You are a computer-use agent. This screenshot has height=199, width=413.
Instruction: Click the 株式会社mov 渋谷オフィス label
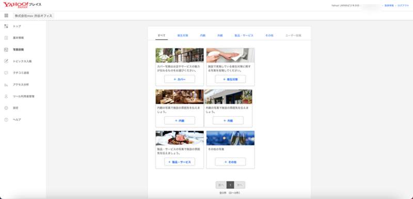coord(34,16)
